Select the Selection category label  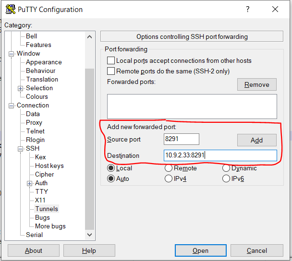pyautogui.click(x=39, y=88)
